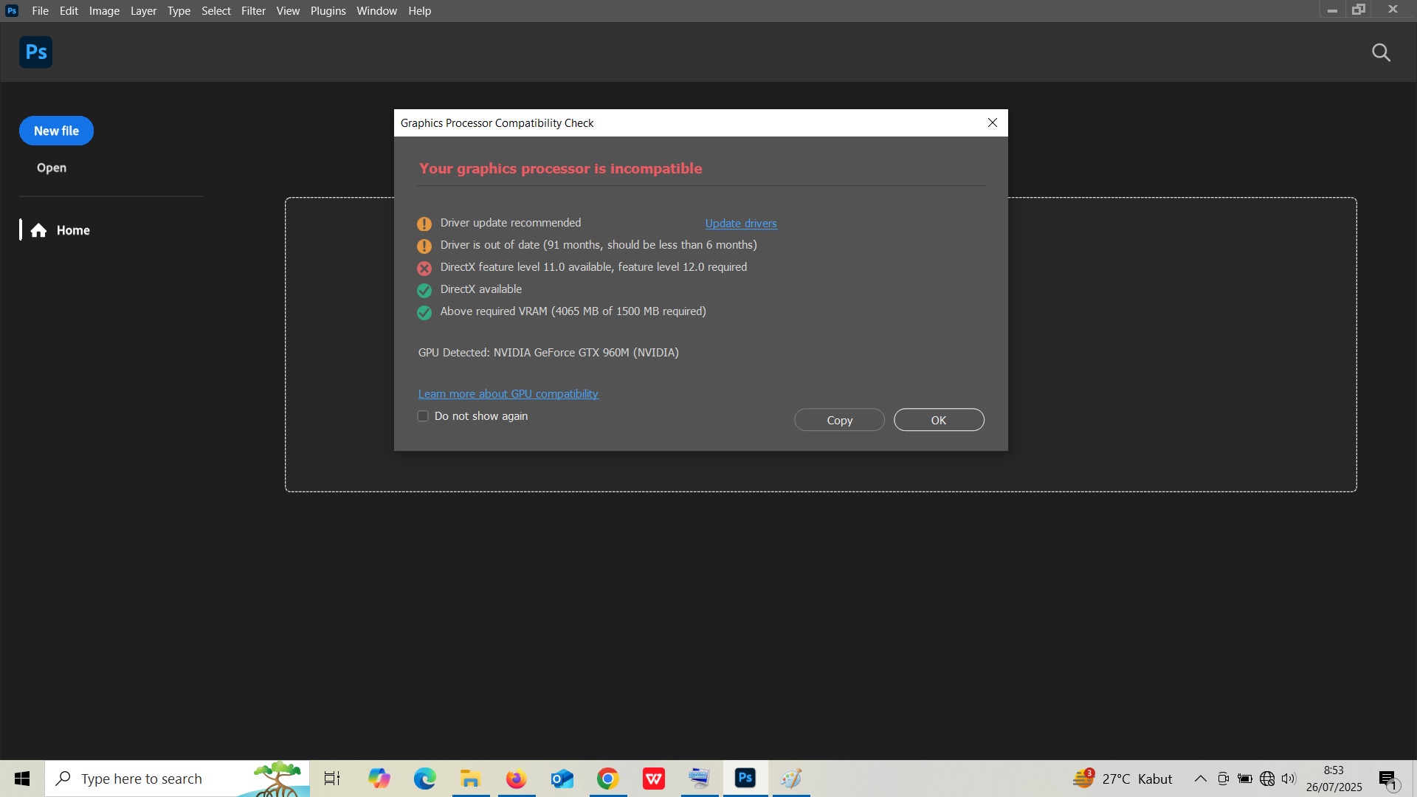This screenshot has height=797, width=1417.
Task: Select the Home sidebar item
Action: (72, 230)
